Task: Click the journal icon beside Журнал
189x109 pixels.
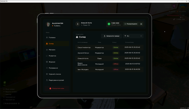Action: 47,62
